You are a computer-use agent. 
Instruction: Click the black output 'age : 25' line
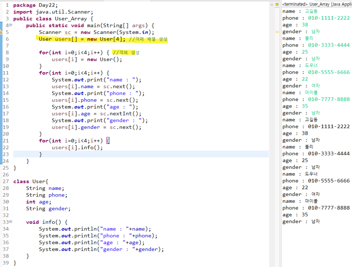point(295,160)
